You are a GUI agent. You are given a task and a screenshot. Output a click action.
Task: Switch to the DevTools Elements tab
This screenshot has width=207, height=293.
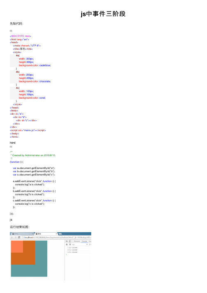pyautogui.click(x=77, y=241)
